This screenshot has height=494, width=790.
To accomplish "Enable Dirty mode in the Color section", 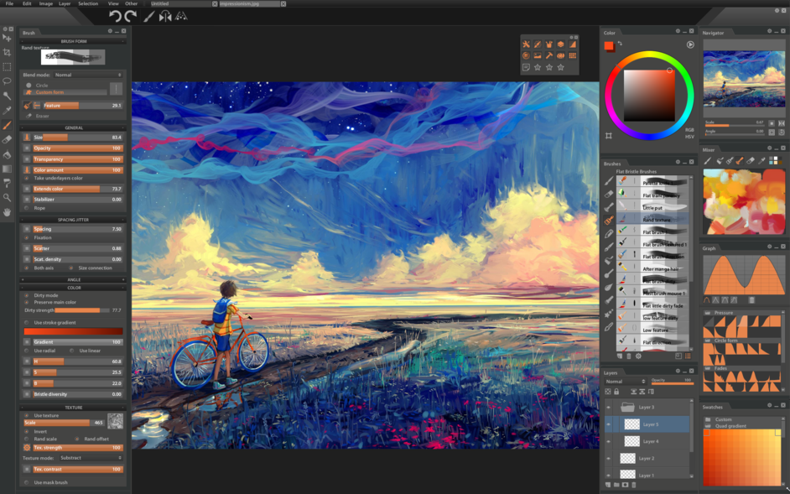I will pyautogui.click(x=28, y=296).
